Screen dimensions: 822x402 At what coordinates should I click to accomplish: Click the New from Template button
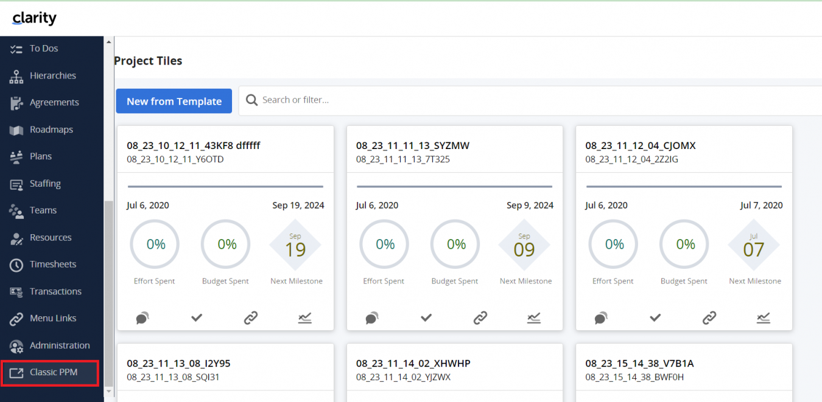[174, 102]
